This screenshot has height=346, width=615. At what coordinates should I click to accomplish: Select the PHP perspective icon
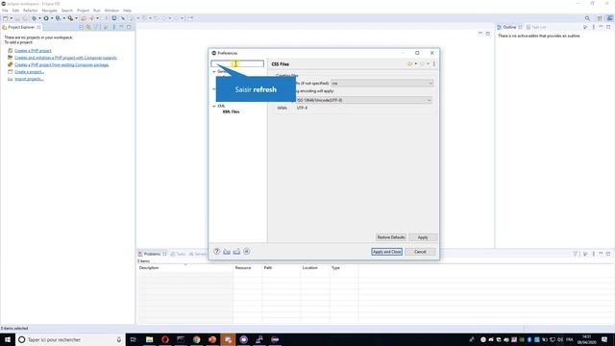point(609,18)
